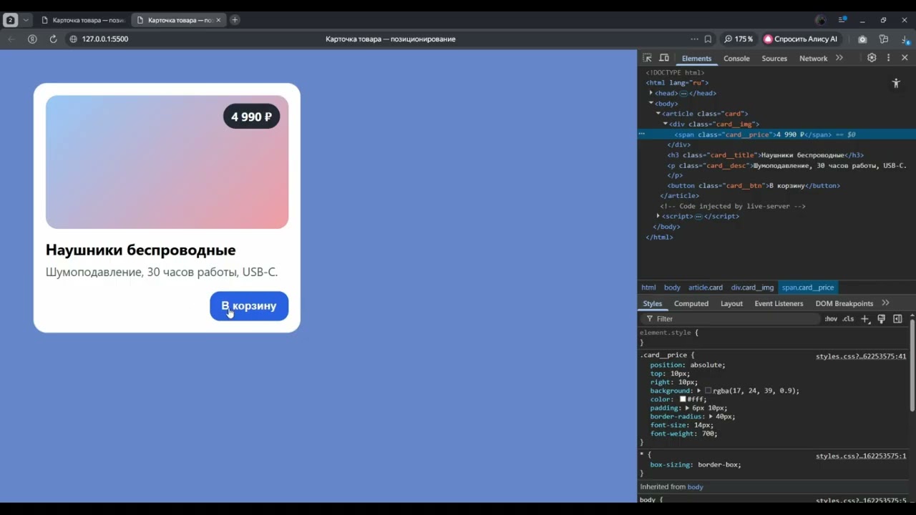Collapse the article class card node

click(658, 113)
